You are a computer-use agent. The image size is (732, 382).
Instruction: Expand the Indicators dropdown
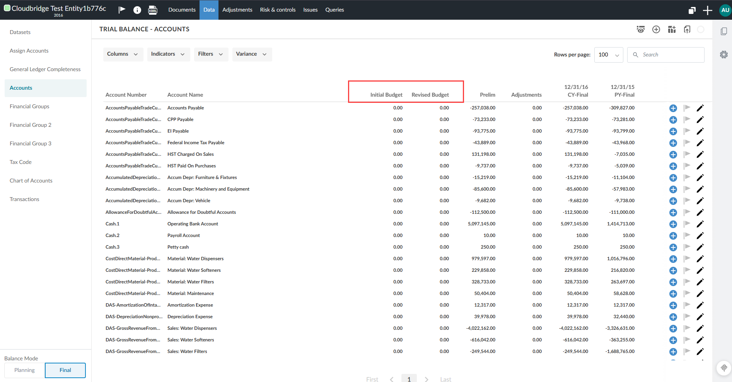click(168, 54)
